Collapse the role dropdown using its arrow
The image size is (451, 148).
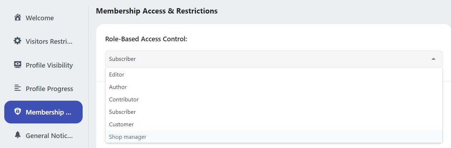tap(433, 59)
